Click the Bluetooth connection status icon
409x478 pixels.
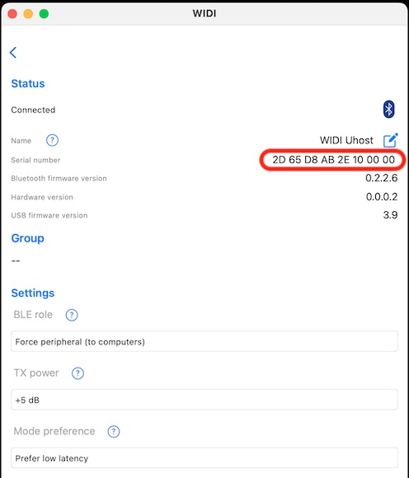coord(388,109)
